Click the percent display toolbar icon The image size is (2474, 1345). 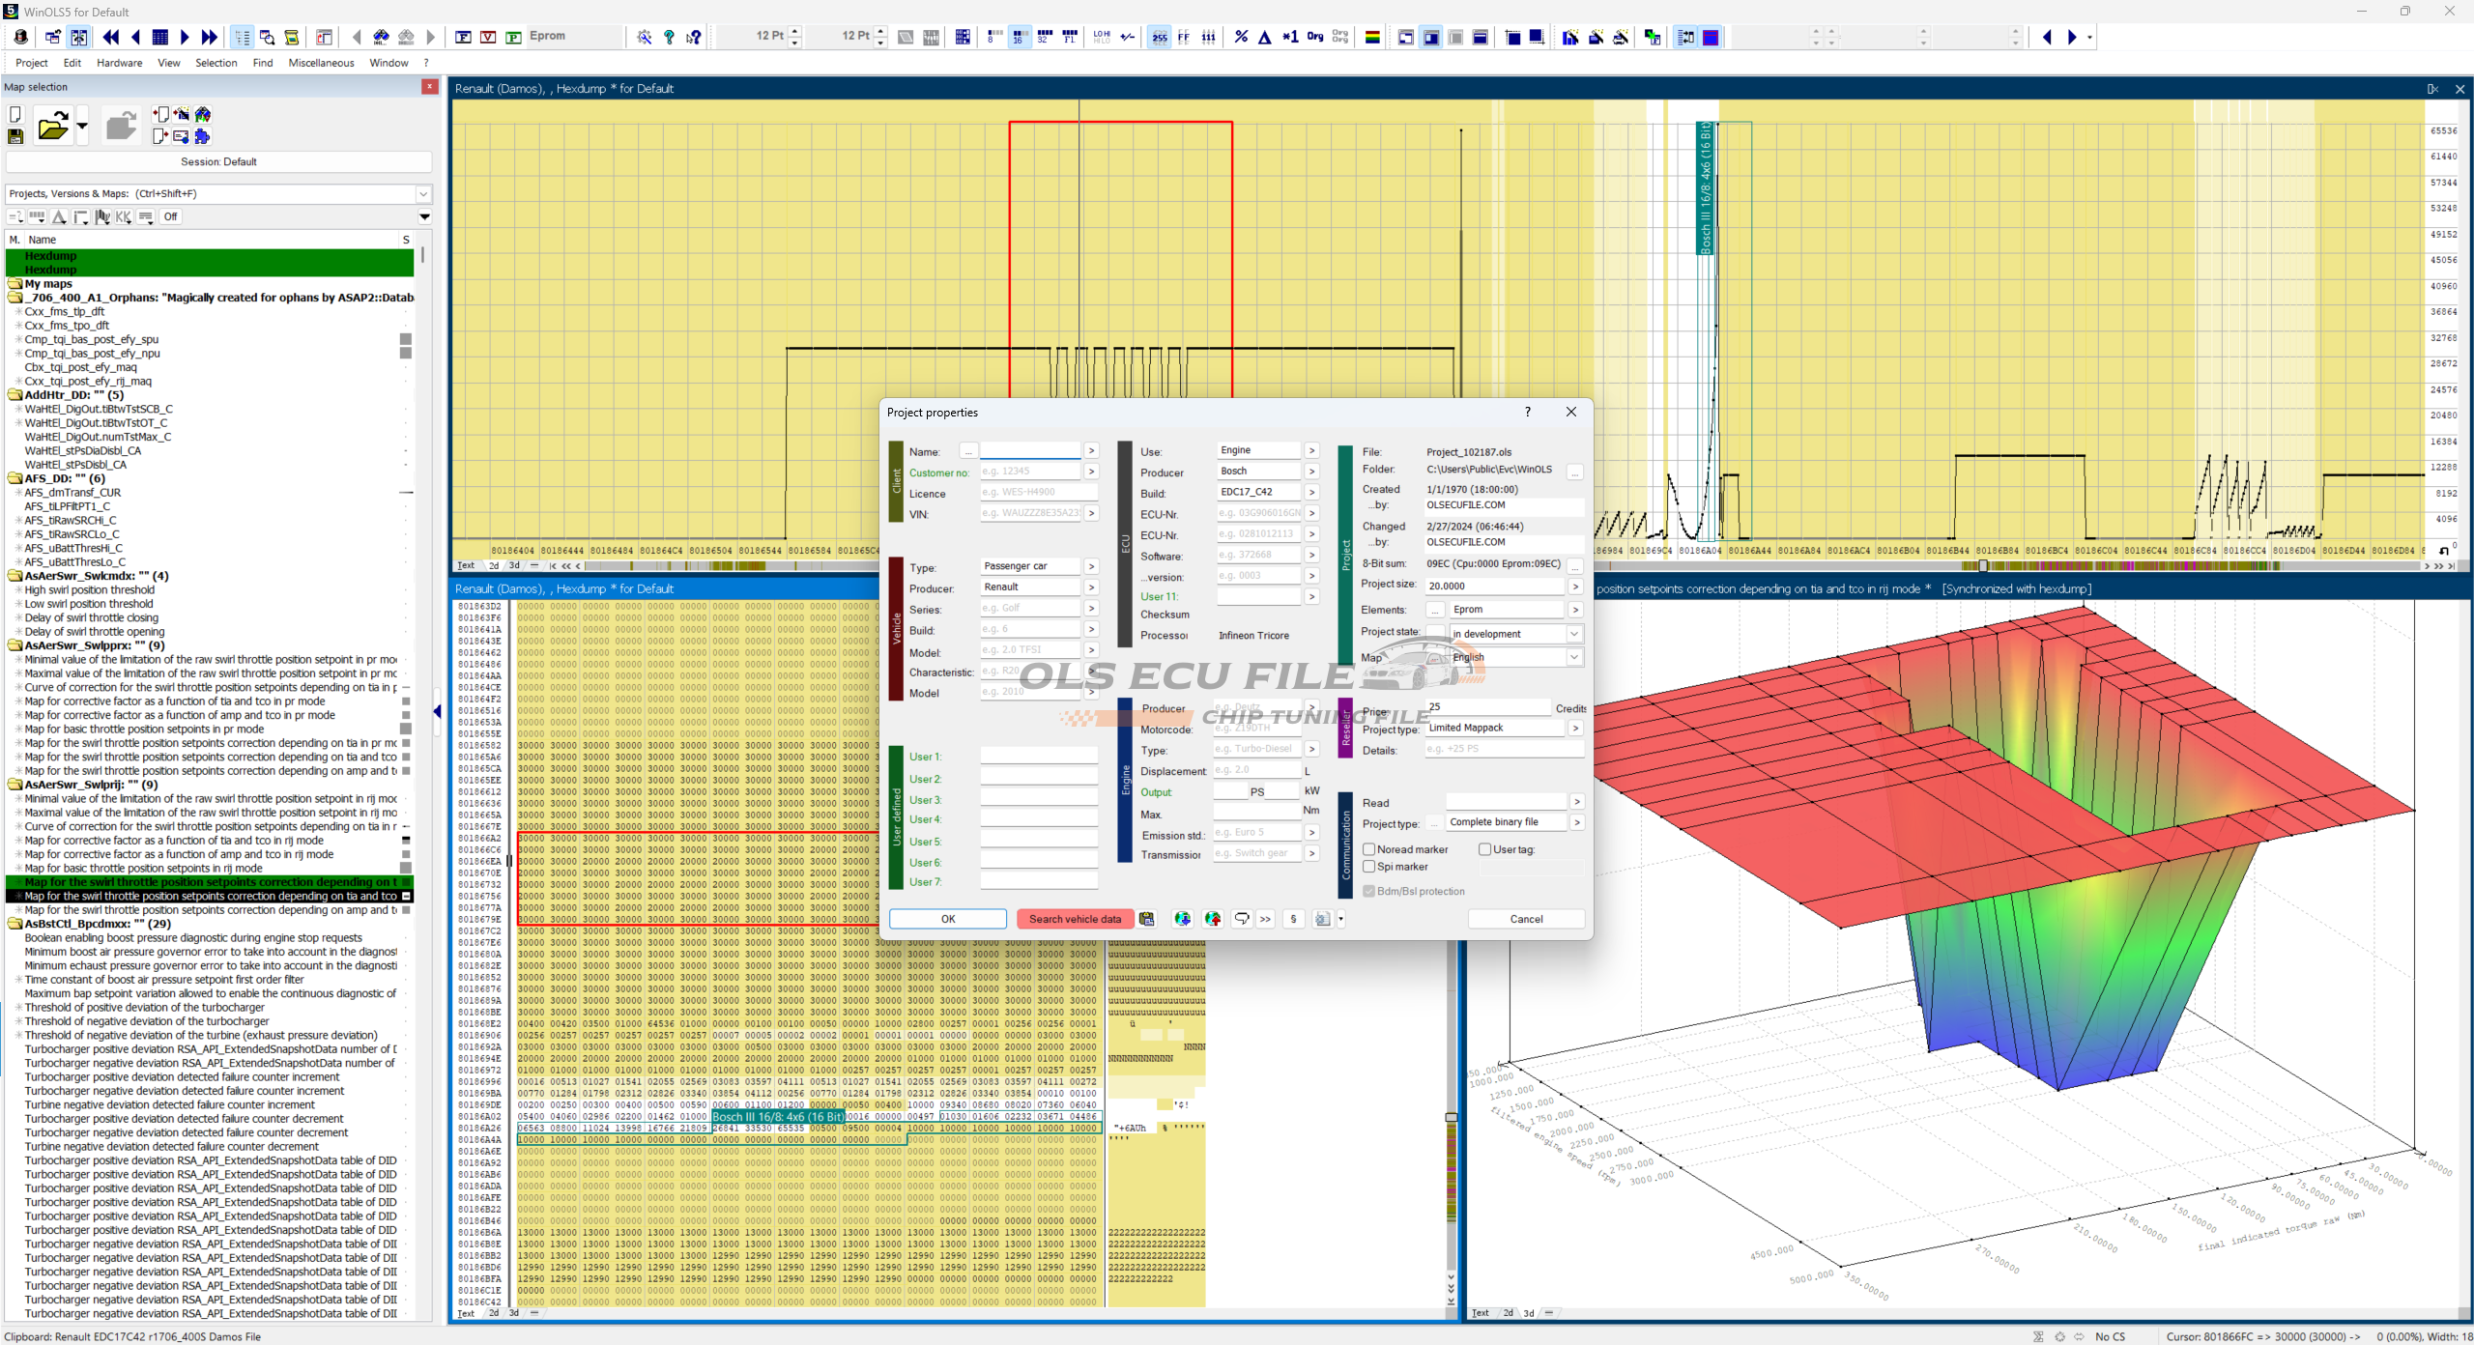1241,37
